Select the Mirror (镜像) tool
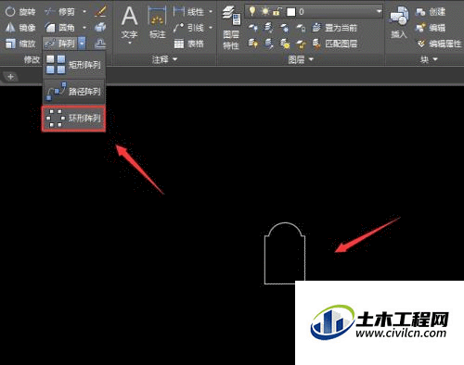464x365 pixels. [20, 28]
